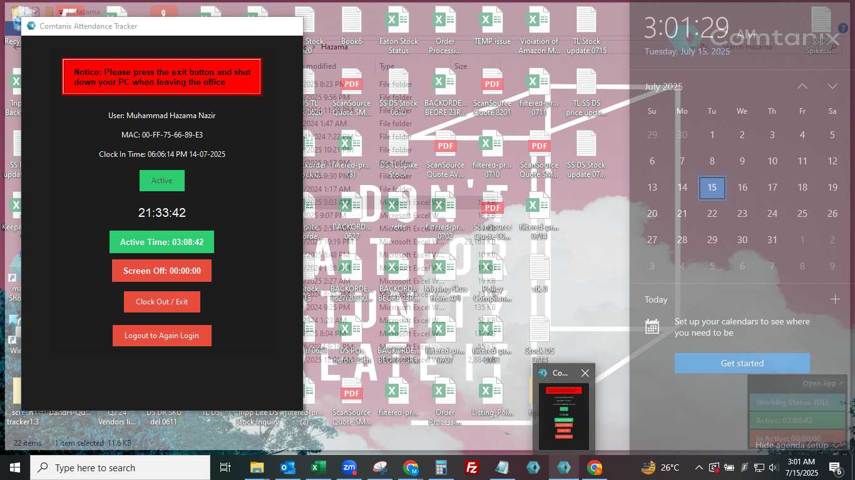Click the add event plus icon
The height and width of the screenshot is (480, 855).
click(835, 299)
